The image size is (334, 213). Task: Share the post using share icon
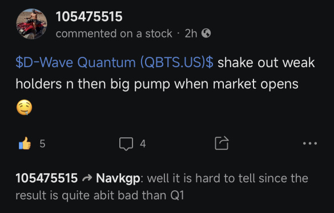[x=222, y=143]
